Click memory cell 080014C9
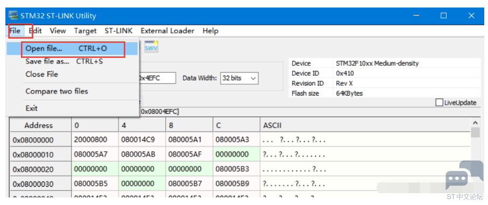488x205 pixels. [x=142, y=140]
